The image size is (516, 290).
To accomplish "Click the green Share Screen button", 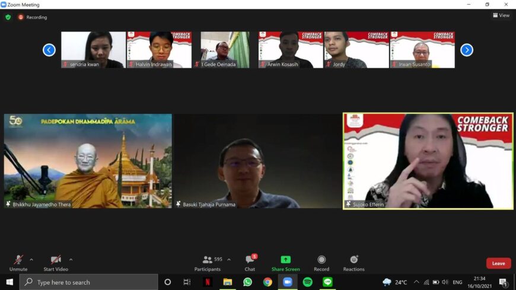I will (x=286, y=263).
